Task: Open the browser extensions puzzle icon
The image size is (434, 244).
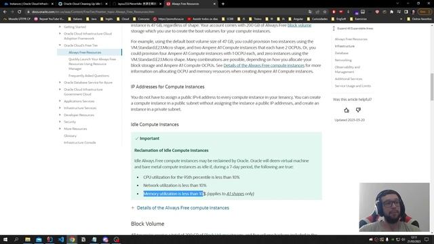Action: pyautogui.click(x=392, y=12)
